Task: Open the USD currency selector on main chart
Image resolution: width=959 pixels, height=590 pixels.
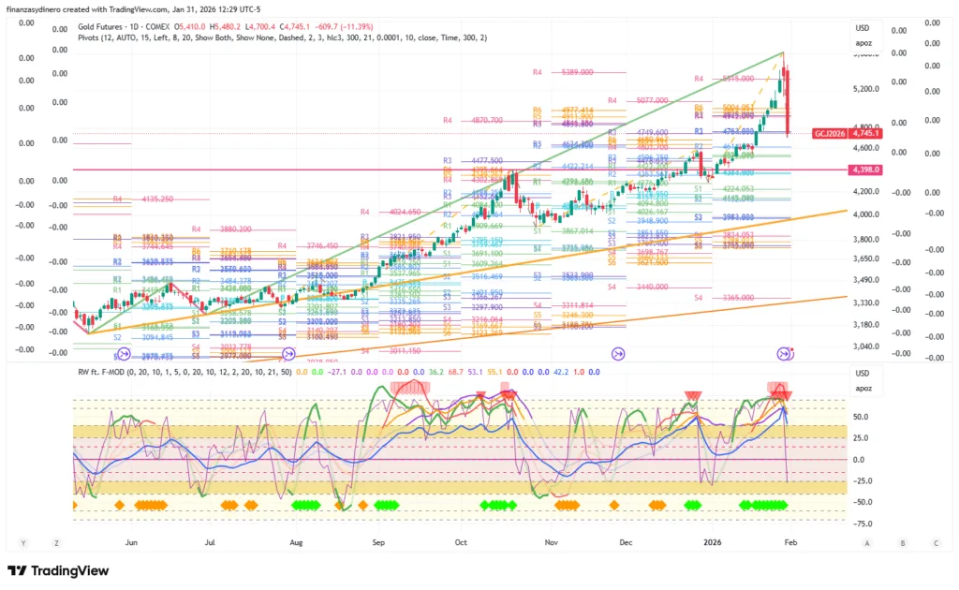Action: click(862, 28)
